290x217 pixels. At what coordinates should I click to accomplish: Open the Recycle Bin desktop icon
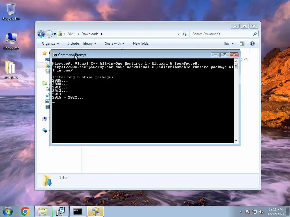coord(11,11)
